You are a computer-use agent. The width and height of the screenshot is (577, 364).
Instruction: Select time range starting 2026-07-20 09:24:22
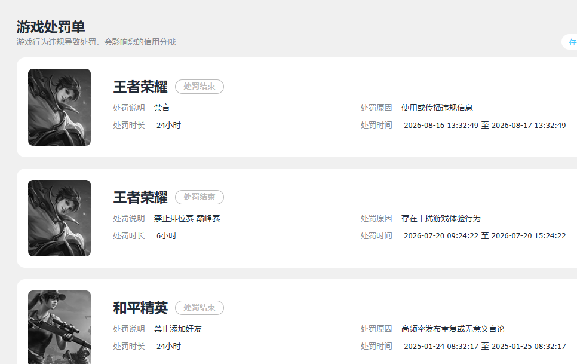484,235
